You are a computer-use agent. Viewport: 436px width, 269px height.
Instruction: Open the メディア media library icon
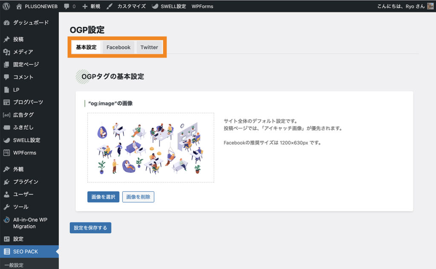click(6, 52)
